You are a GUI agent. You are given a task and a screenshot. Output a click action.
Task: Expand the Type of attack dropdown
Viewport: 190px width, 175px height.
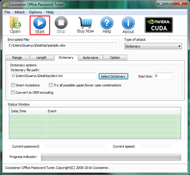pos(153,46)
